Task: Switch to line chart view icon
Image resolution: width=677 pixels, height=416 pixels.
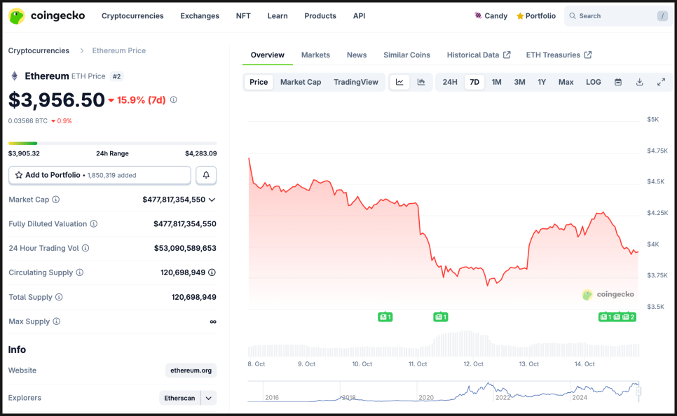Action: point(399,82)
